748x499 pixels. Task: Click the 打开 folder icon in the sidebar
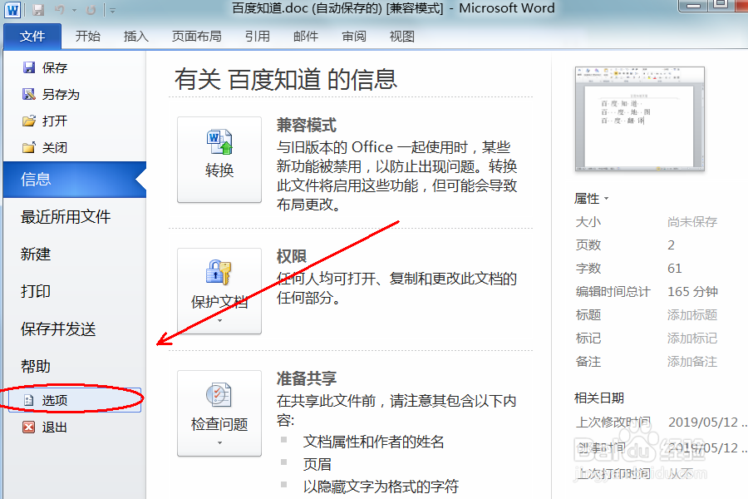[x=28, y=121]
